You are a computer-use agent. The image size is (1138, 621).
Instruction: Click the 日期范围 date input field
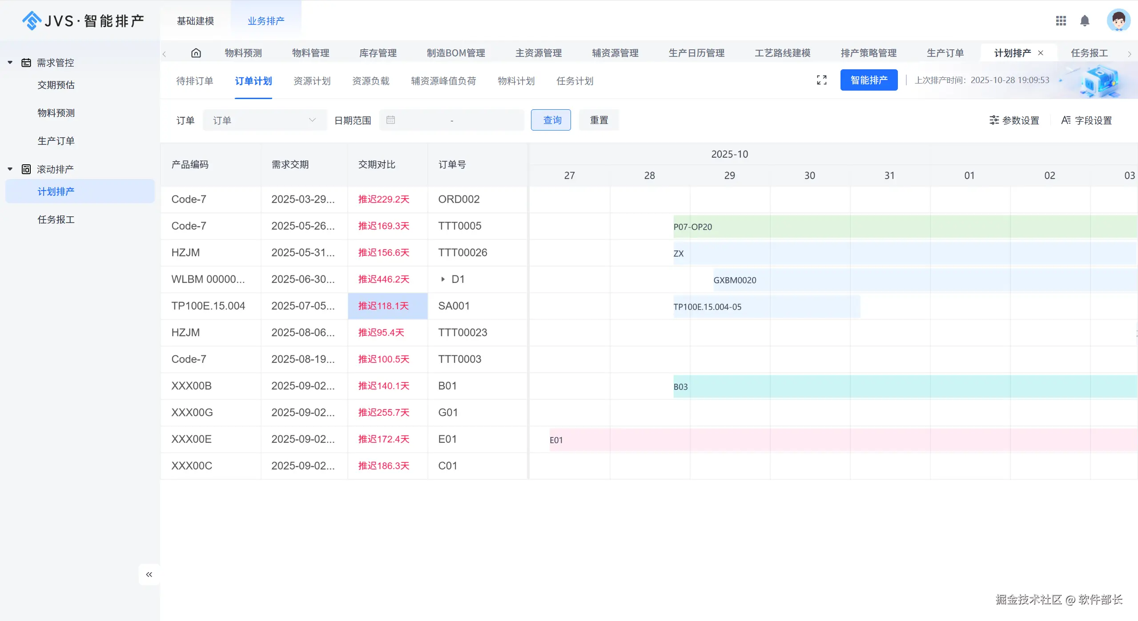click(451, 120)
